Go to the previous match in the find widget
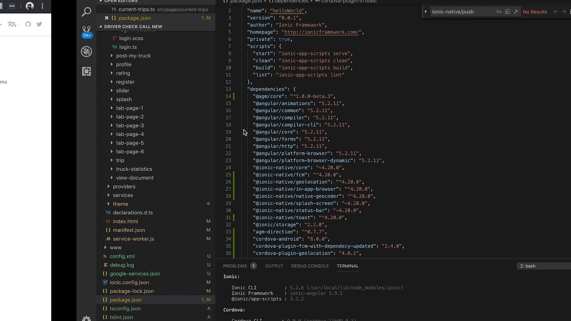Screen dimensions: 571x321 (555, 12)
